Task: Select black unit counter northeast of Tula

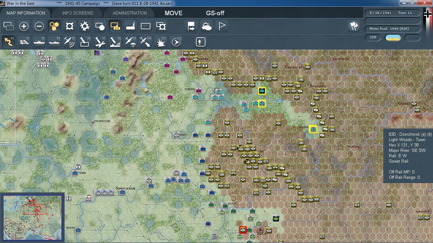Action: tap(276, 218)
